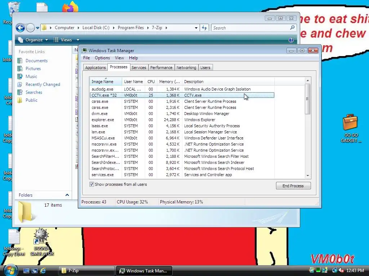
Task: Switch to the Performance tab
Action: coord(161,68)
